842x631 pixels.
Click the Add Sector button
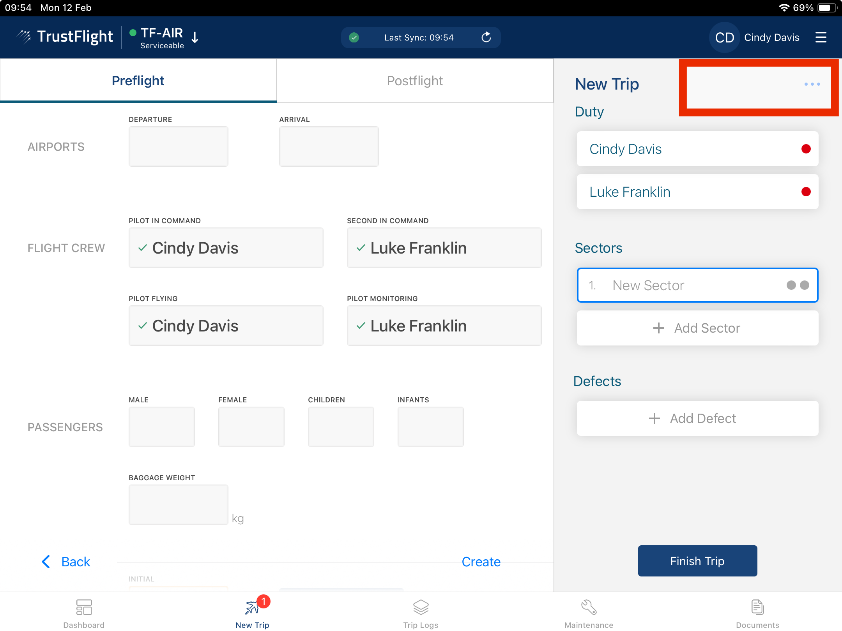pos(697,328)
